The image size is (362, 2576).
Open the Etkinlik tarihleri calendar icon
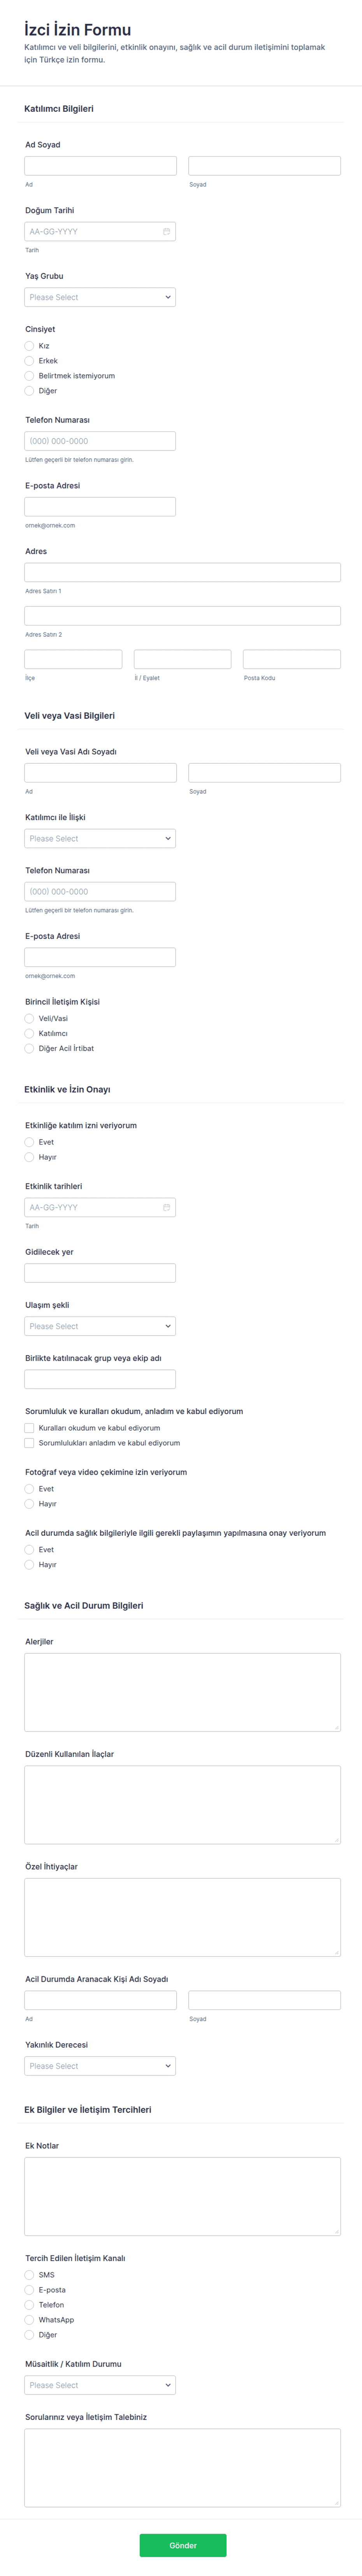(166, 1207)
